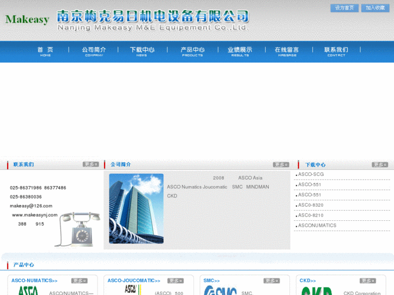Click the company name banner 南京梅克易日机电设备有限公司
The height and width of the screenshot is (295, 394).
[x=153, y=16]
